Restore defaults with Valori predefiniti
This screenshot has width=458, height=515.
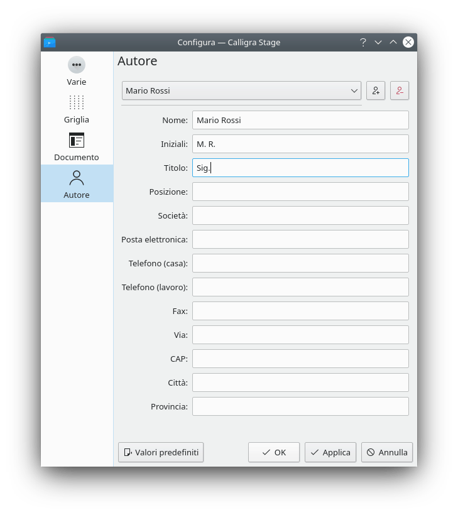(x=161, y=452)
